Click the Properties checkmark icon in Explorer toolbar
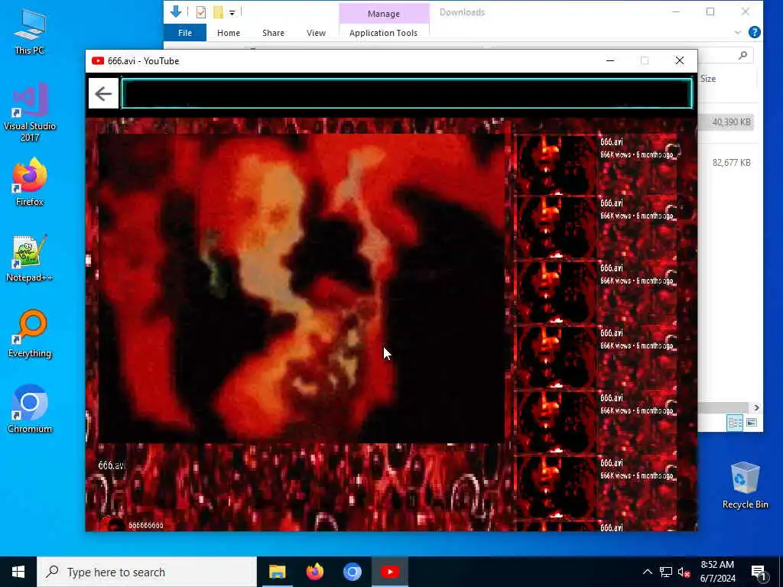The height and width of the screenshot is (587, 783). coord(201,12)
